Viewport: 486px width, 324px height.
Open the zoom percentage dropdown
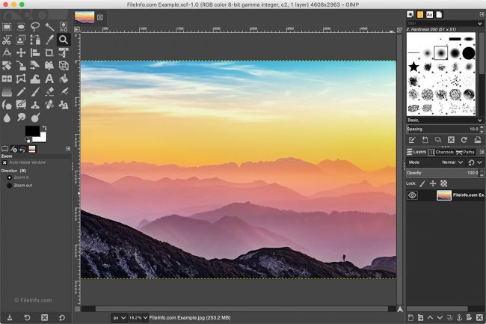[137, 318]
